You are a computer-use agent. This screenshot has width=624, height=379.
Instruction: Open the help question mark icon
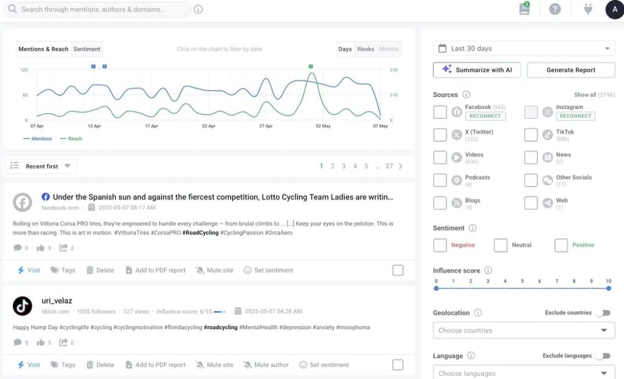[554, 9]
